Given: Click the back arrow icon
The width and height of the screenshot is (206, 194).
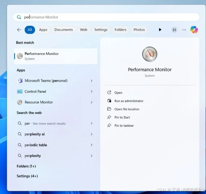Looking at the screenshot, I should point(19,30).
